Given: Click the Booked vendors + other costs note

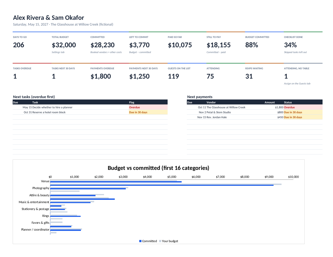Looking at the screenshot, I should [106, 52].
